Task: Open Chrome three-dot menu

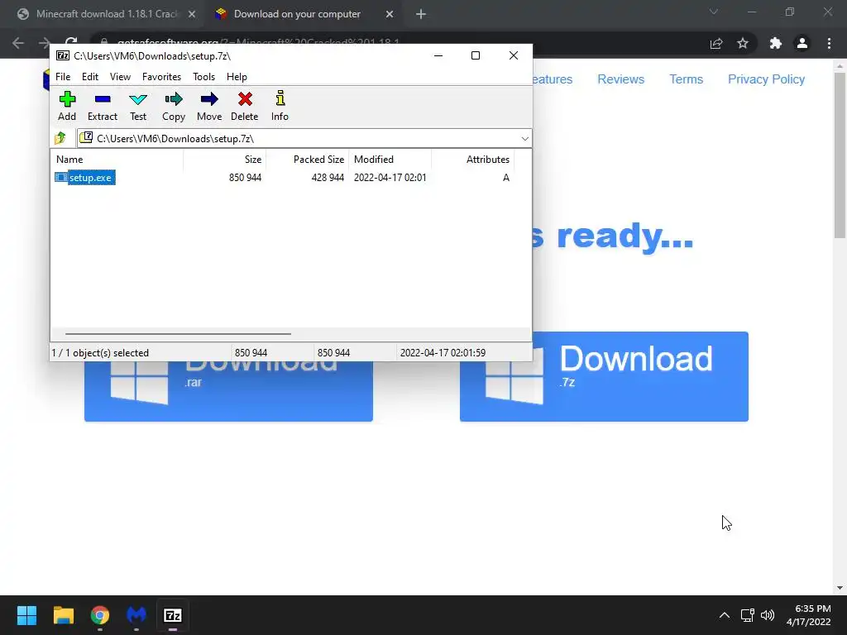Action: coord(829,43)
